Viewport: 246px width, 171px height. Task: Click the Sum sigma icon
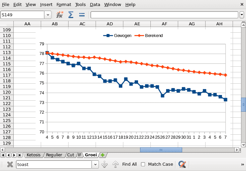tap(71, 15)
